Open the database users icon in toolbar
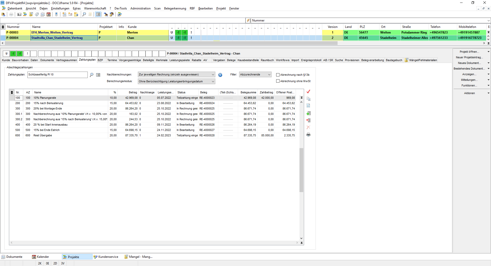 coord(3,14)
